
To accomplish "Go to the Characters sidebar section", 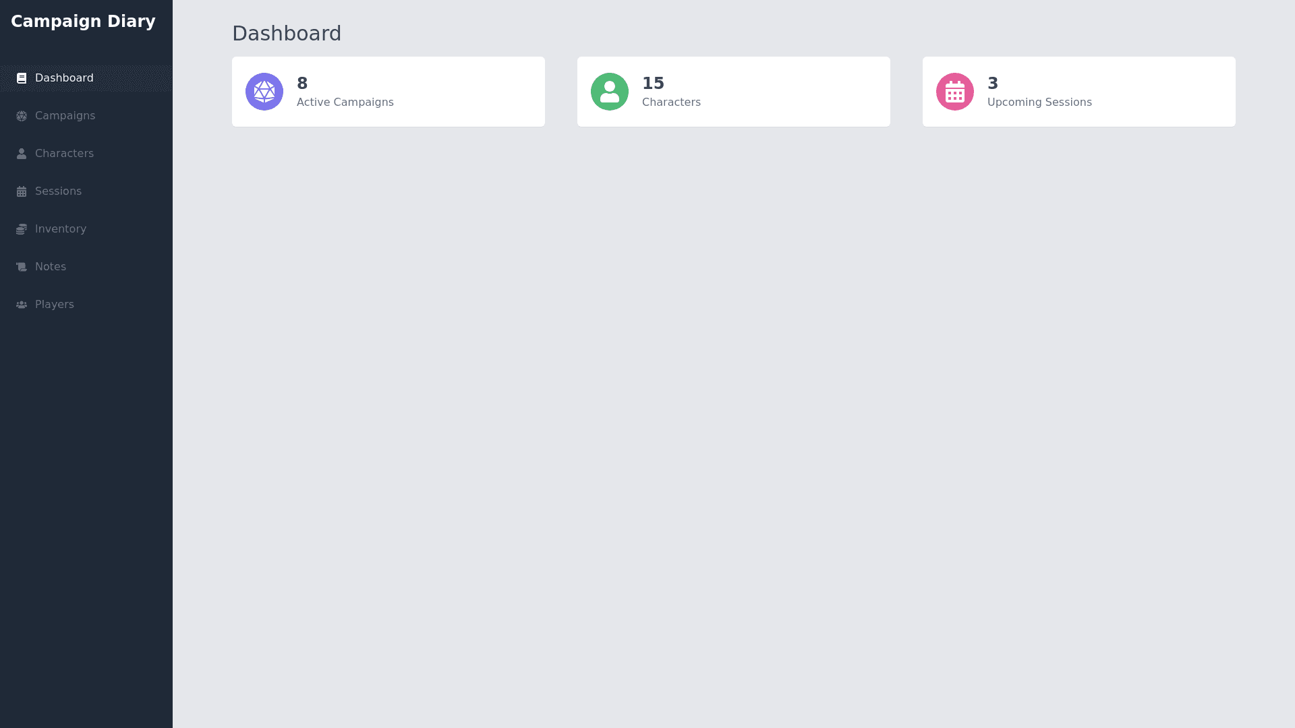I will [x=64, y=154].
